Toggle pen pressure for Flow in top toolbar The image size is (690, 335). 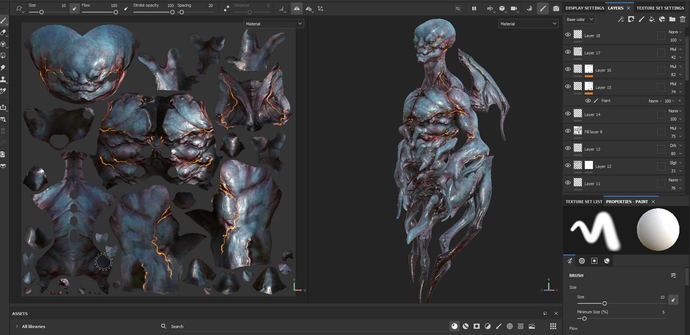tap(126, 8)
